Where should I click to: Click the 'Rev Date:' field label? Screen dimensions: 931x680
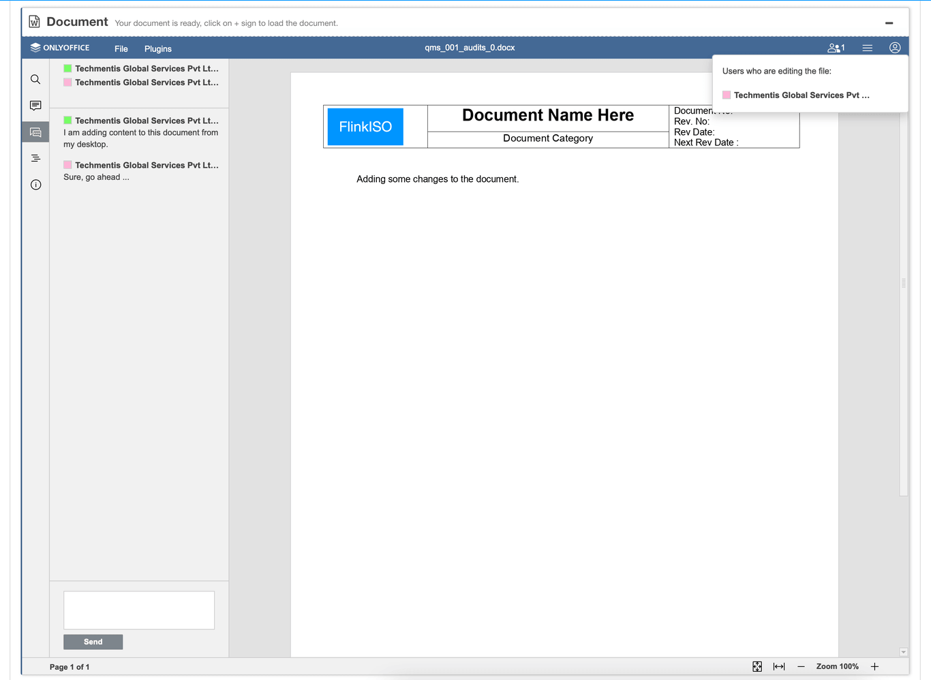click(x=694, y=132)
